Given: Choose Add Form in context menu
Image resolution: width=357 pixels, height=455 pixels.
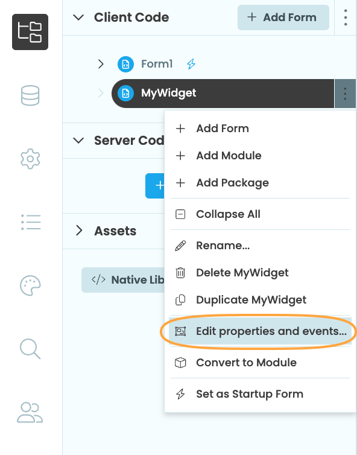Looking at the screenshot, I should pos(260,129).
